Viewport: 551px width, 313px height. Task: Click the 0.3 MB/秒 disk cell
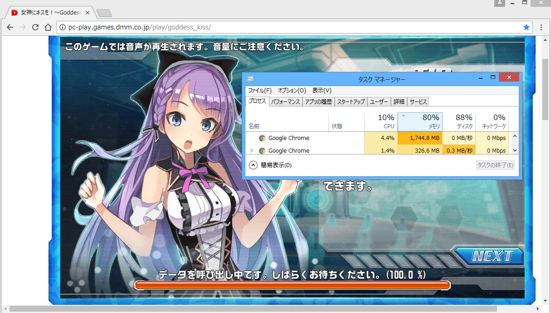(459, 150)
